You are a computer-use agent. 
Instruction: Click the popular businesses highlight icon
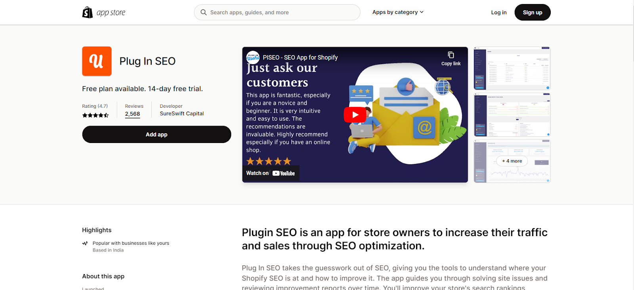(x=85, y=243)
